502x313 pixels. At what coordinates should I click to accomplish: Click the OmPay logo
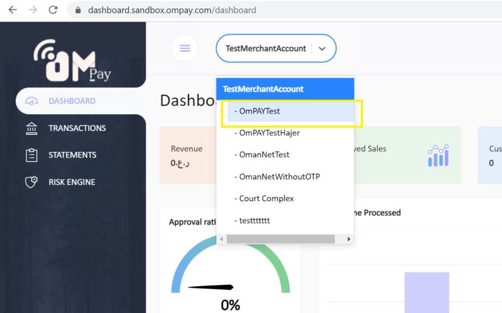[72, 60]
